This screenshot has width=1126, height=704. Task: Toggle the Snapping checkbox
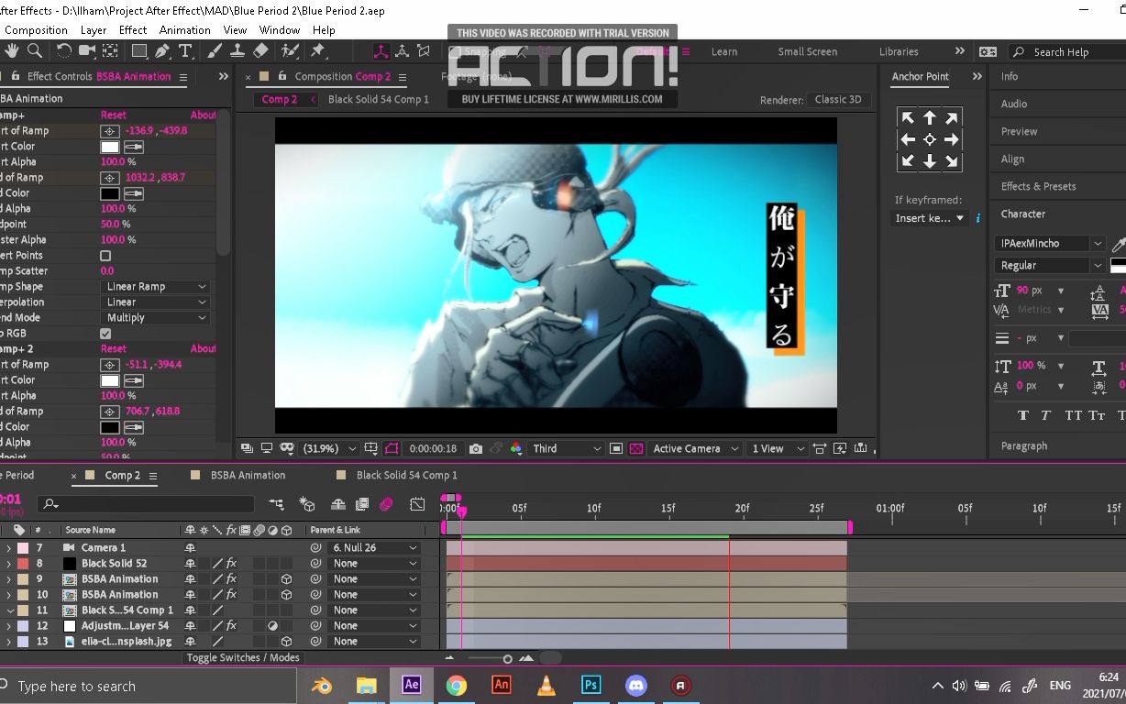pos(457,52)
